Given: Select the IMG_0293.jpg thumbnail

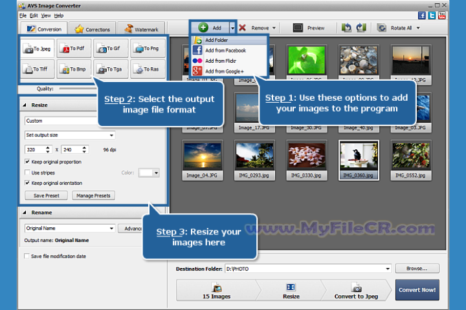Looking at the screenshot, I should [254, 160].
